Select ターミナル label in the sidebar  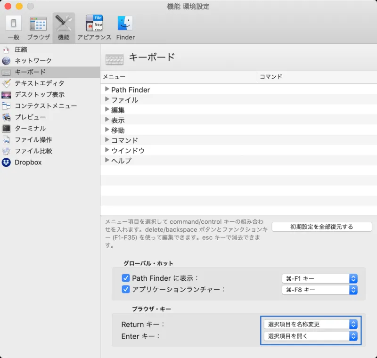tap(30, 128)
